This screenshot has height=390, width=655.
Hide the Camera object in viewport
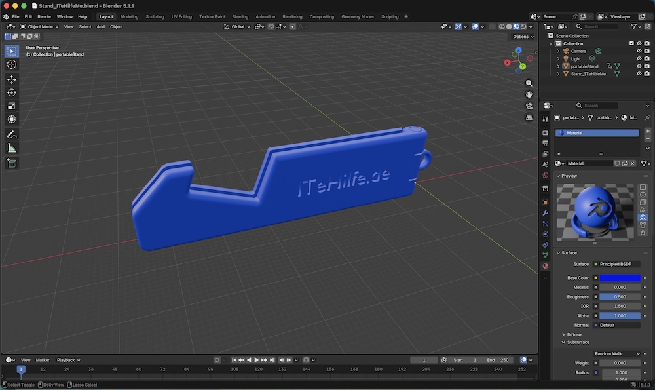(639, 51)
